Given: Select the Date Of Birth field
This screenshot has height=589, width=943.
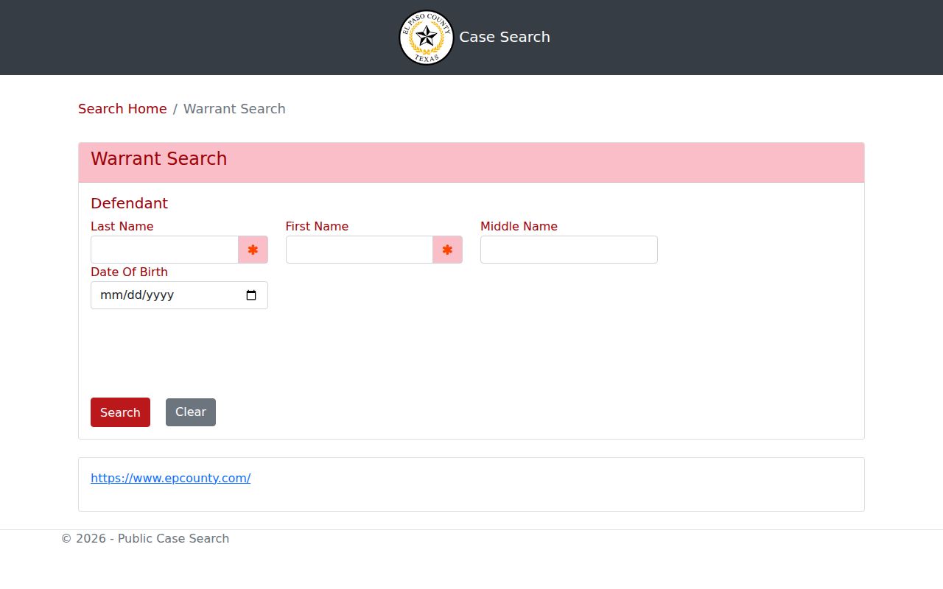Looking at the screenshot, I should [179, 295].
